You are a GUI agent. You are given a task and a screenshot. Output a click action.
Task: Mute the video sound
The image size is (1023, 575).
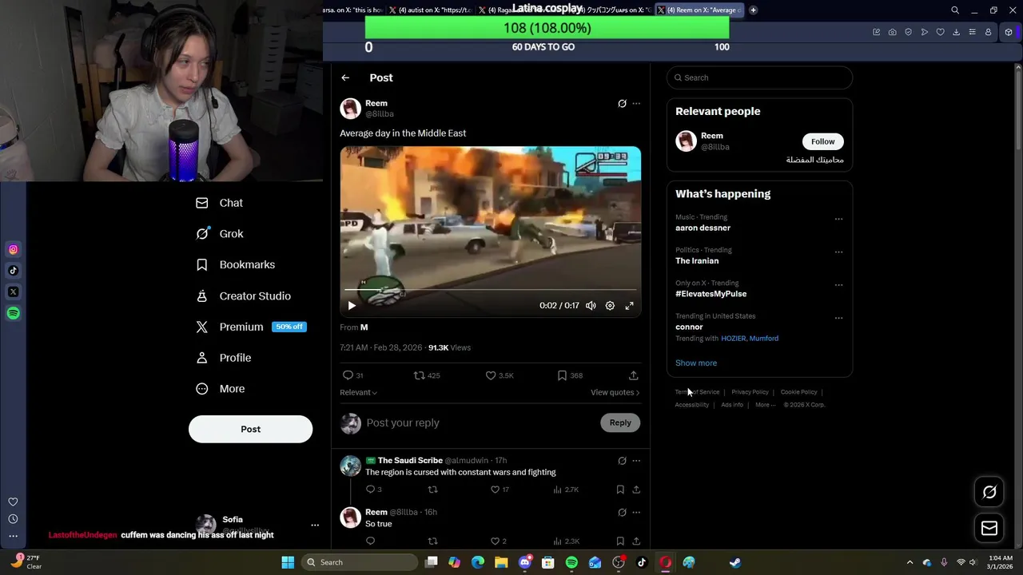(x=591, y=305)
